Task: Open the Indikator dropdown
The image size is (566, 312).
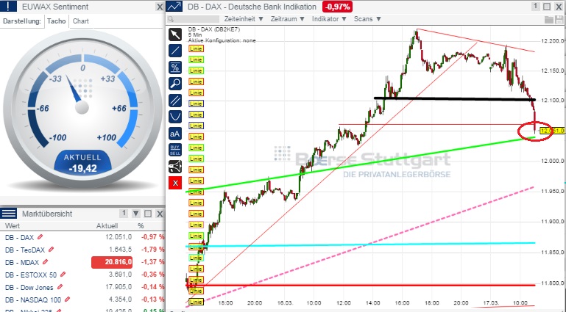Action: tap(329, 19)
